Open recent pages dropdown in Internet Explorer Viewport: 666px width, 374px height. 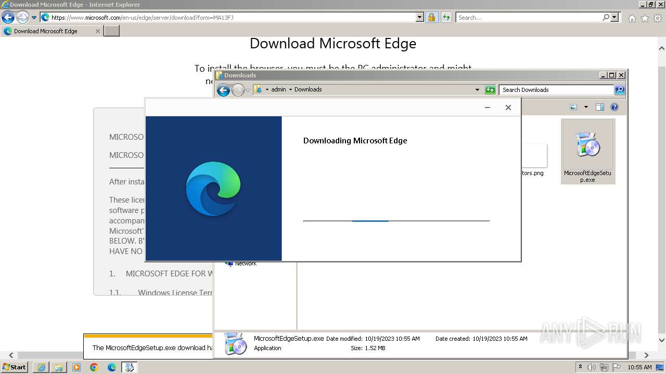pos(34,18)
